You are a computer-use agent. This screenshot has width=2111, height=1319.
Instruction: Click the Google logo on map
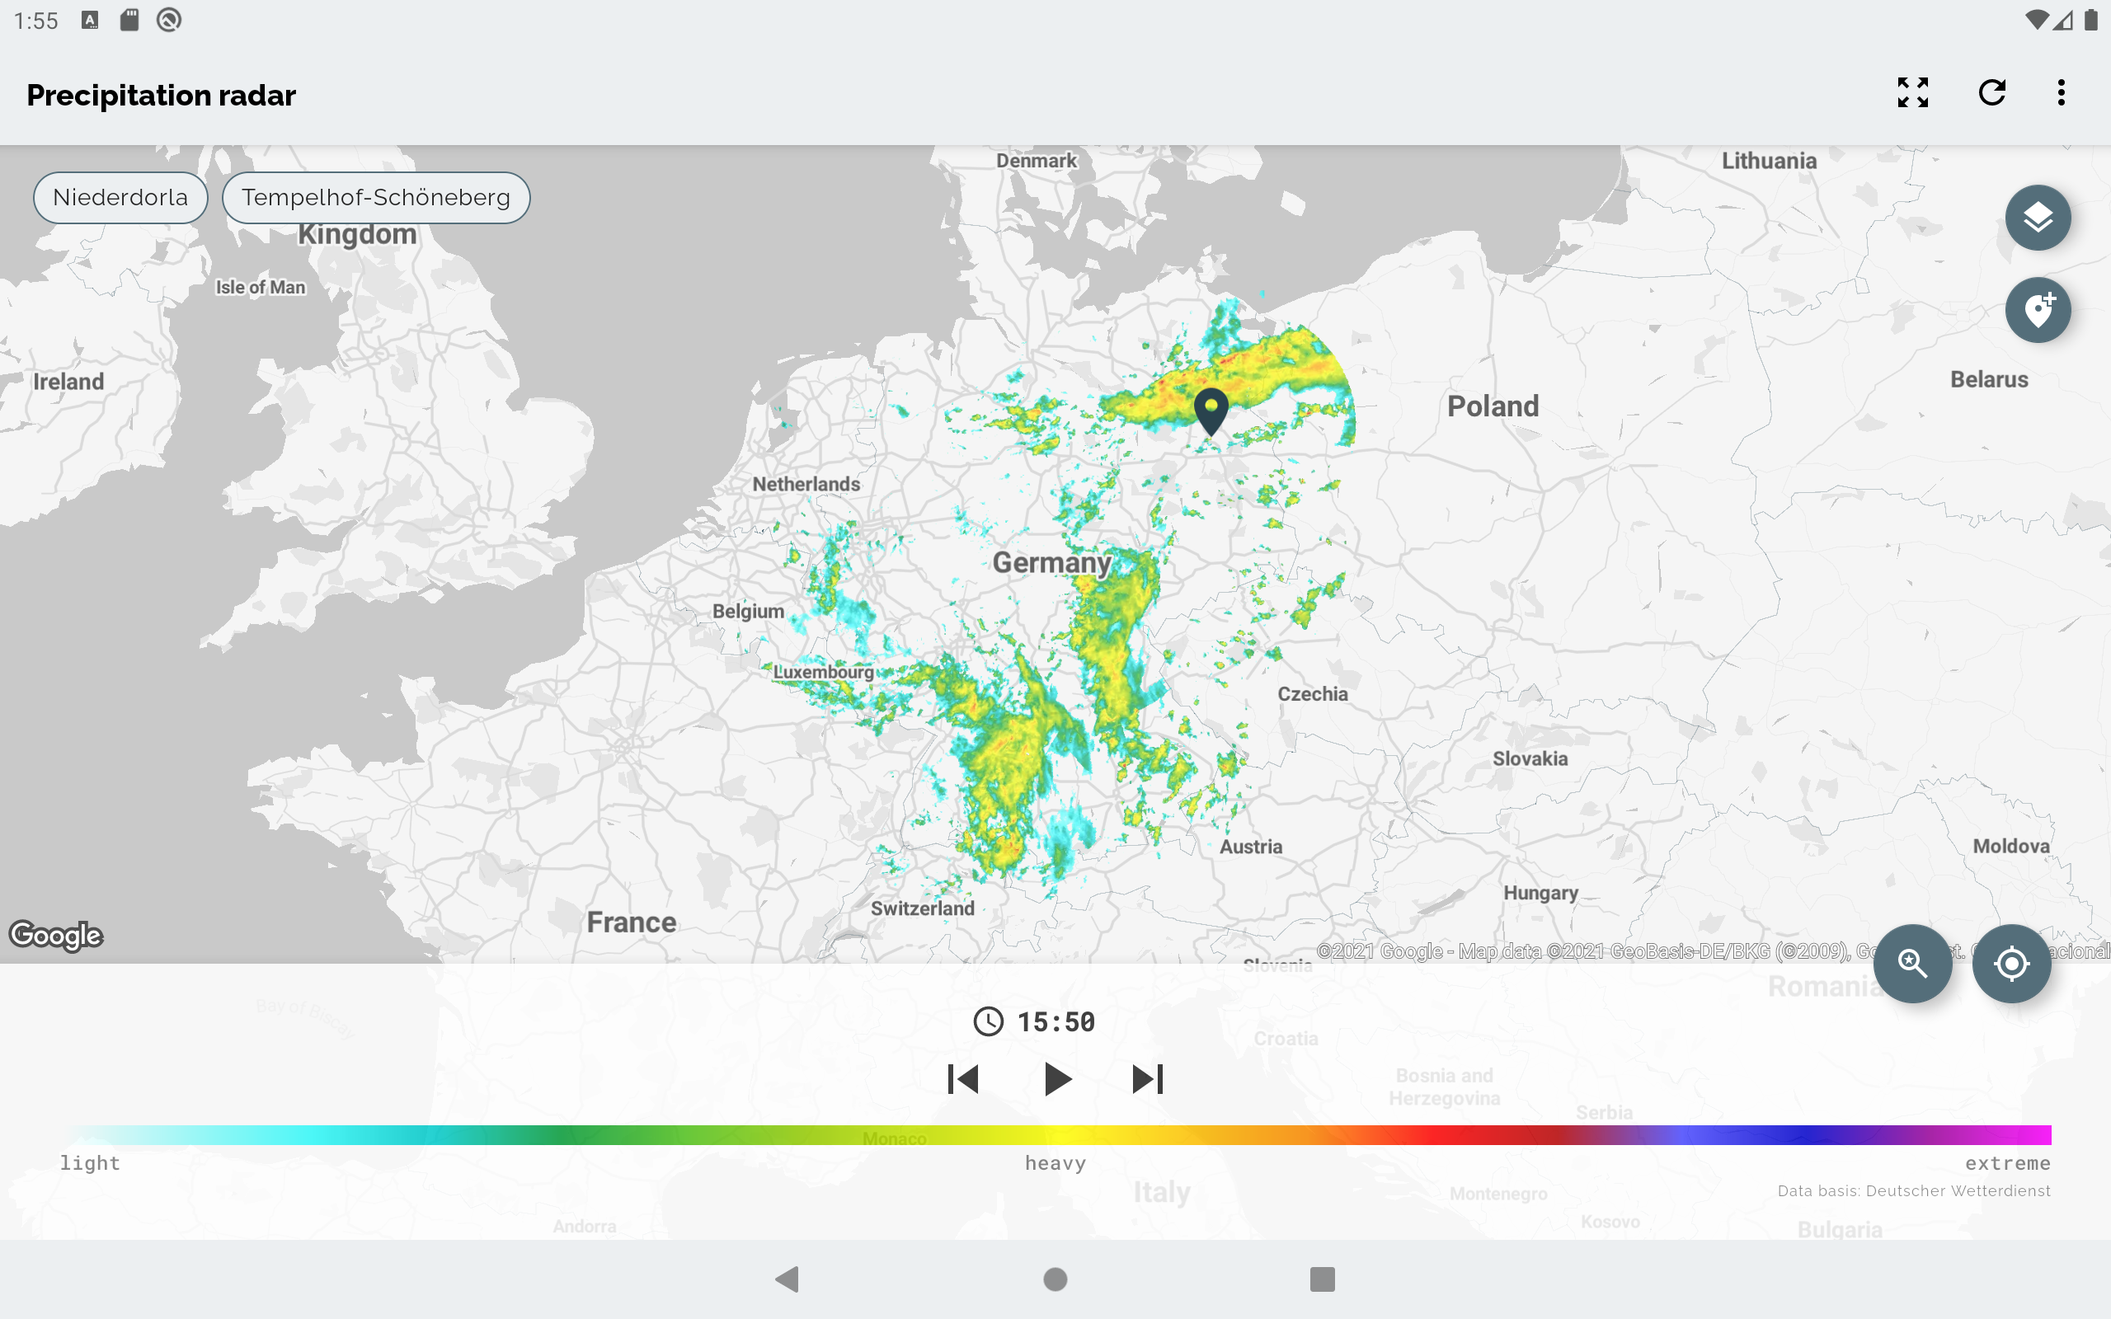tap(56, 935)
